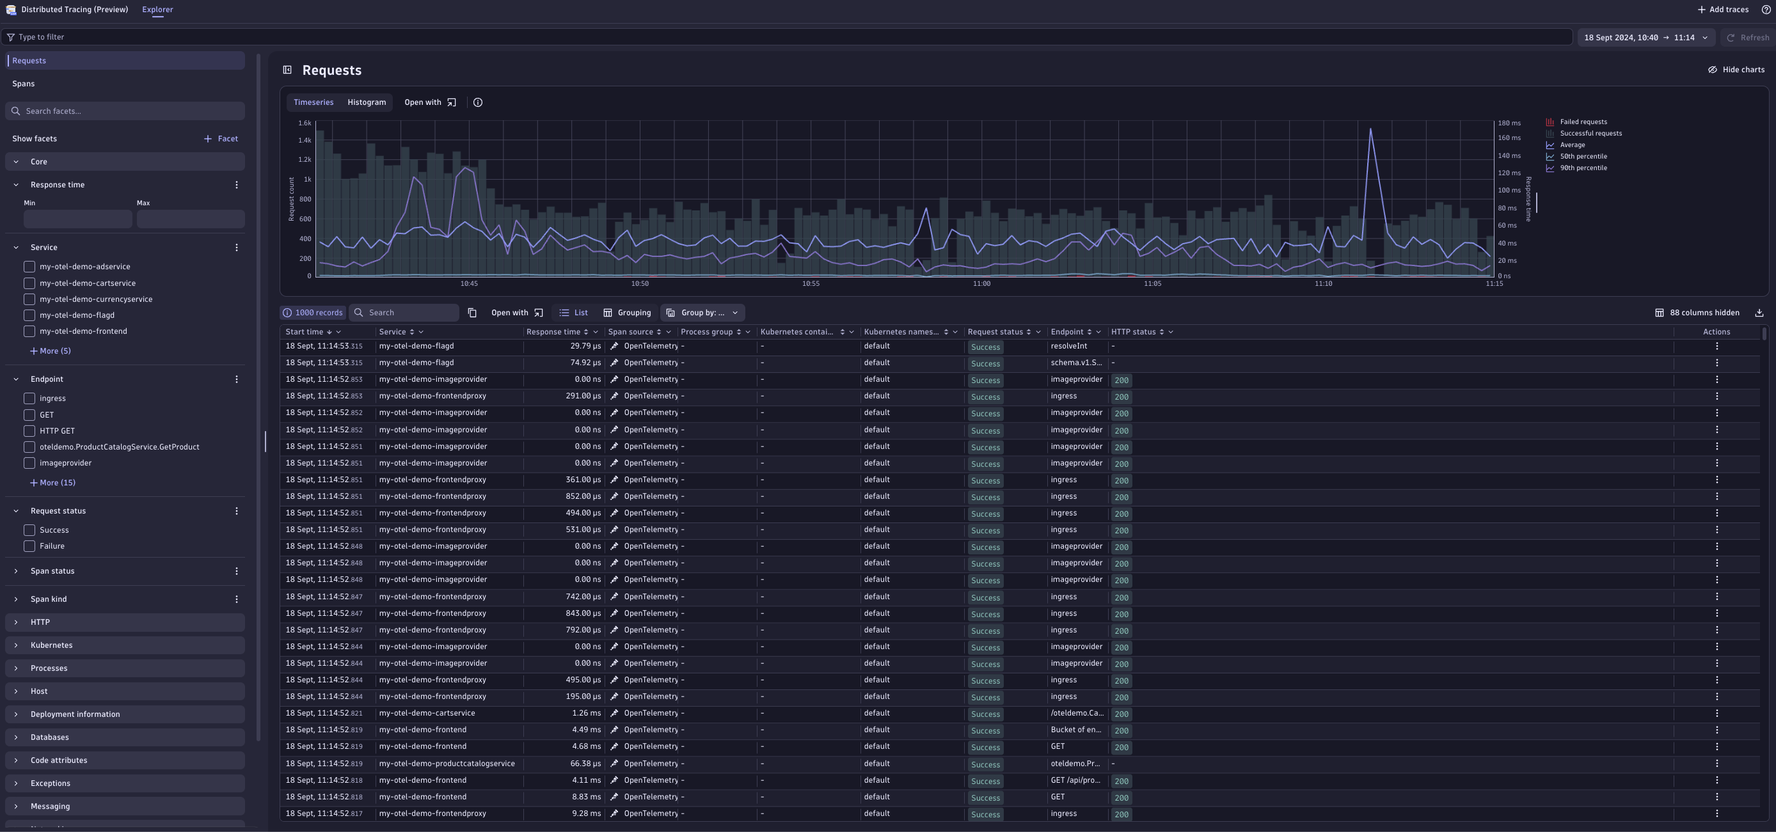Show more services via More (5) link
This screenshot has height=832, width=1776.
(x=51, y=350)
